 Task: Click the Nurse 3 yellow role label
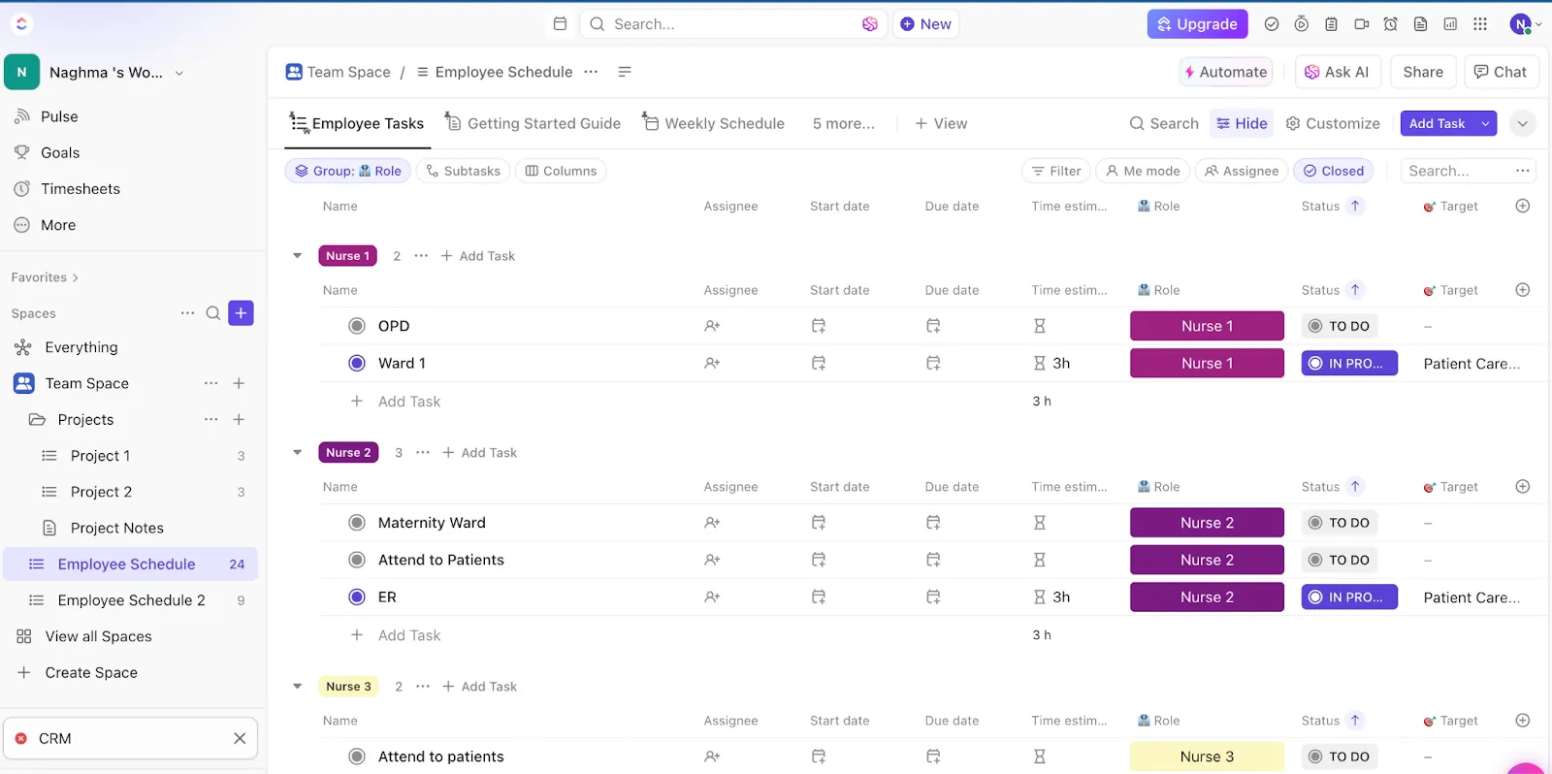click(x=1207, y=757)
